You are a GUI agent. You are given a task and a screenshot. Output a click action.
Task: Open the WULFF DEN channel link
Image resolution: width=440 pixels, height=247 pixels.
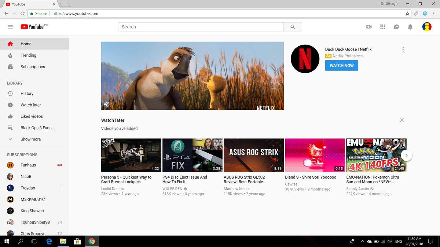(172, 189)
